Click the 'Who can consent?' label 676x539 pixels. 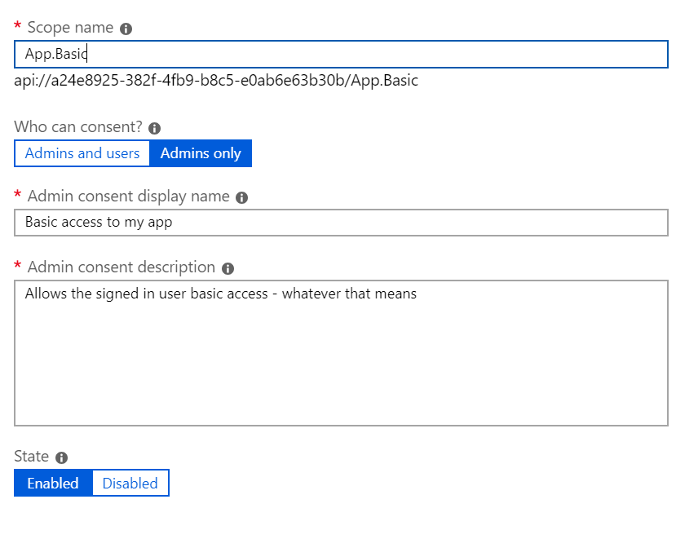tap(78, 126)
